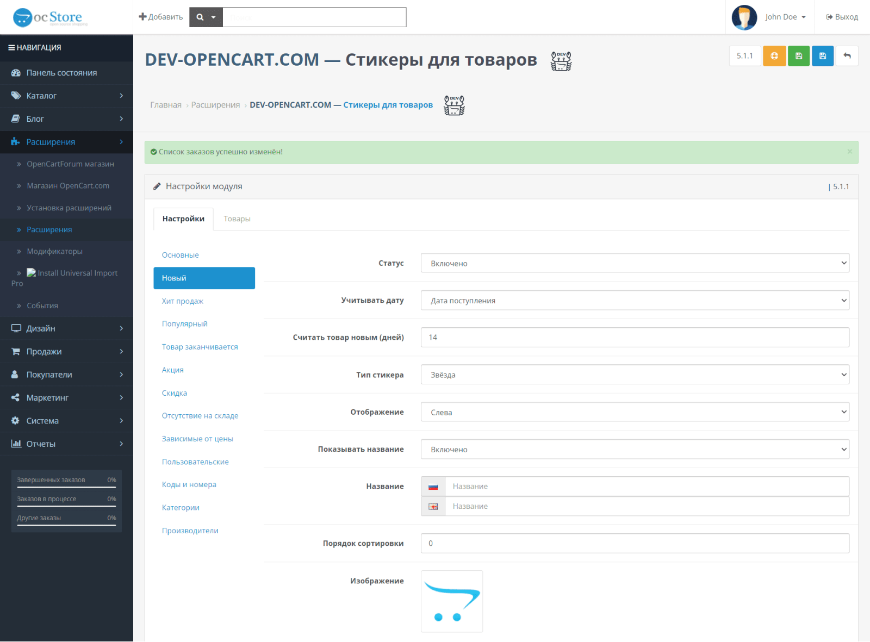Open OpenCartForum магазин sidebar link
The height and width of the screenshot is (642, 870).
[x=66, y=164]
